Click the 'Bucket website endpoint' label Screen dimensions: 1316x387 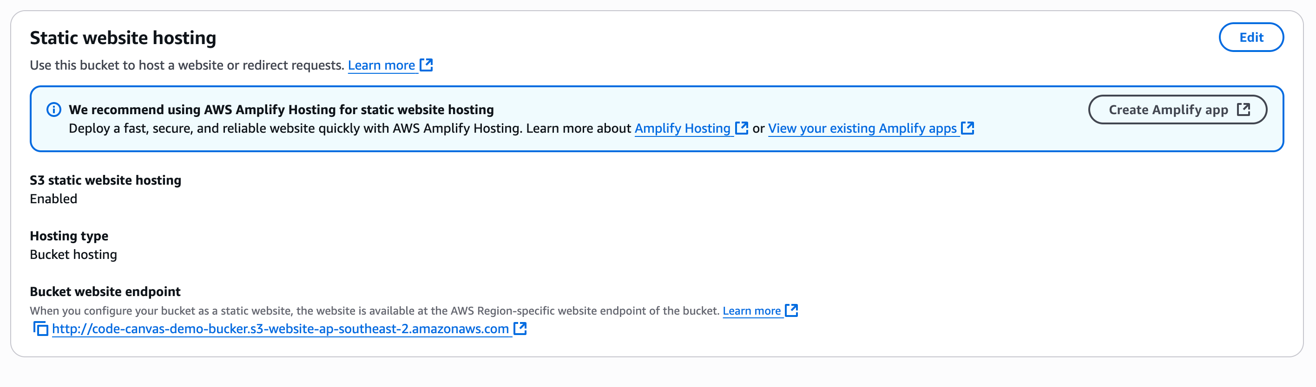pyautogui.click(x=105, y=292)
